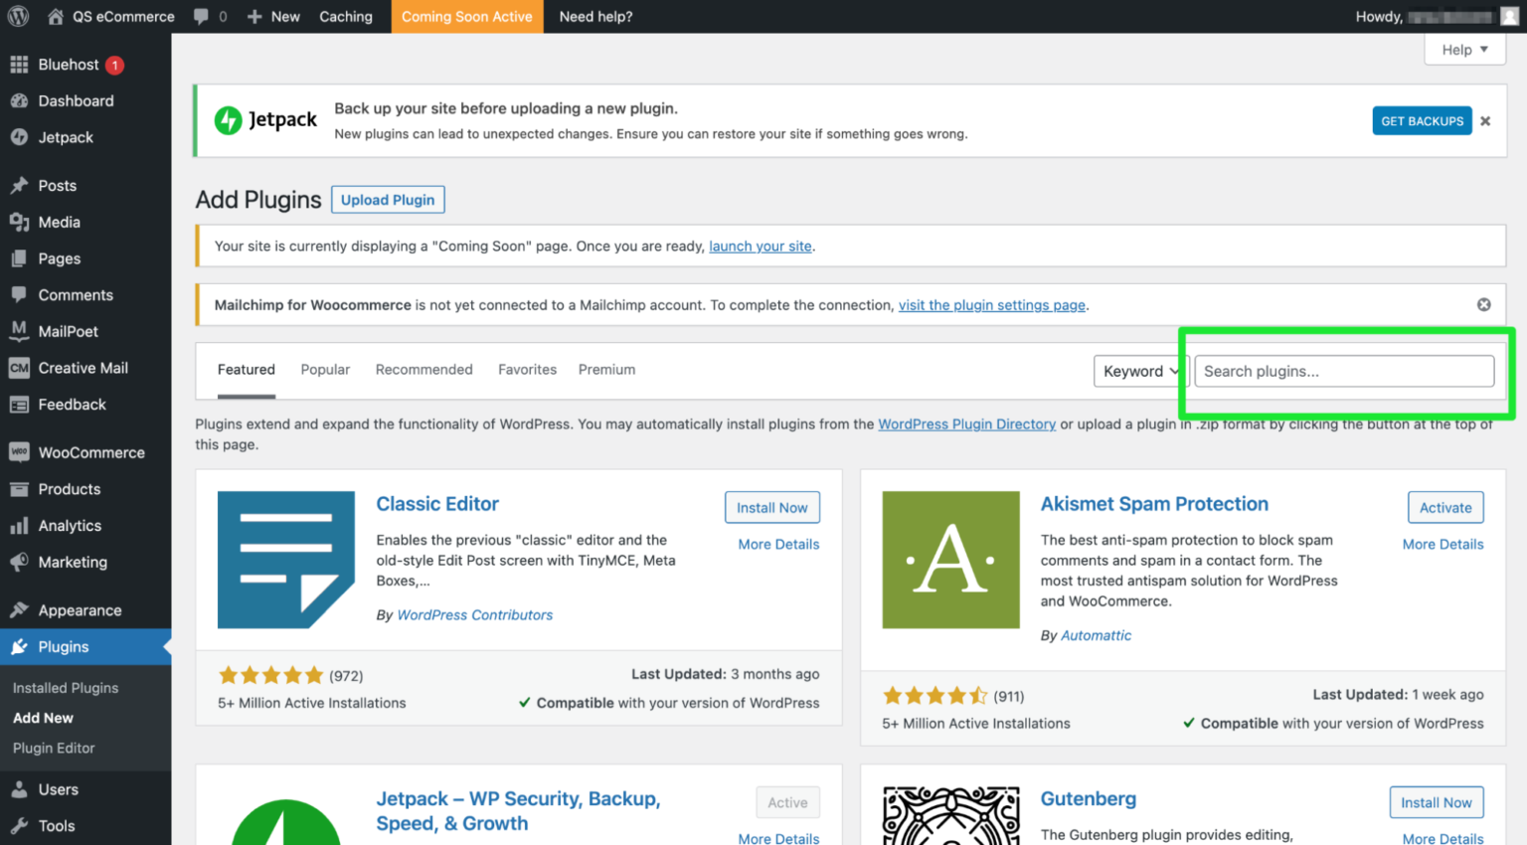The width and height of the screenshot is (1527, 845).
Task: Click the WordPress logo in the admin bar
Action: pos(17,16)
